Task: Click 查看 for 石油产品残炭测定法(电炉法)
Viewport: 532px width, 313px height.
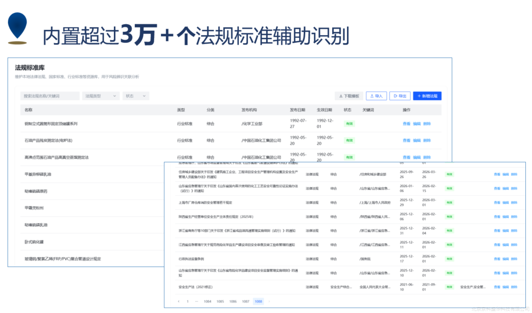Action: pyautogui.click(x=406, y=140)
